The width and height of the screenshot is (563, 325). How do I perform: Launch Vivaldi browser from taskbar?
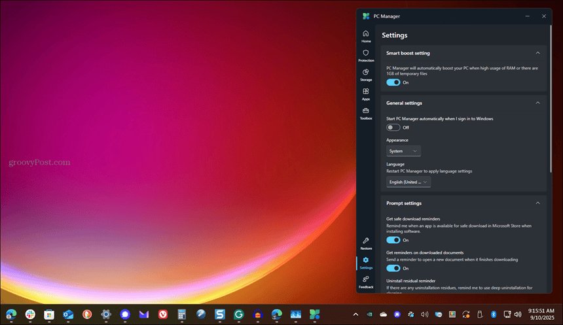click(x=163, y=315)
